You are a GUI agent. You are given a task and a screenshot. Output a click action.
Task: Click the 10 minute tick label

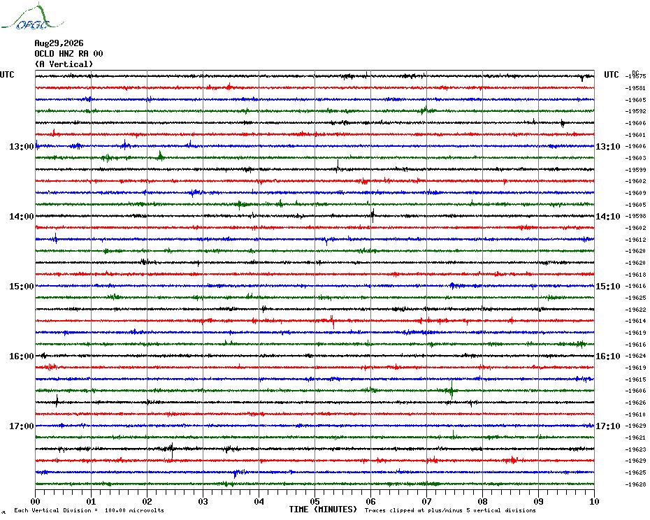coord(595,501)
